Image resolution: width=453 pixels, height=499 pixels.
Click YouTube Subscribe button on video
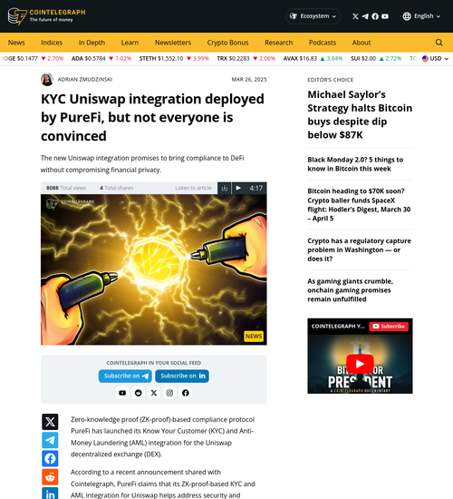(x=389, y=327)
